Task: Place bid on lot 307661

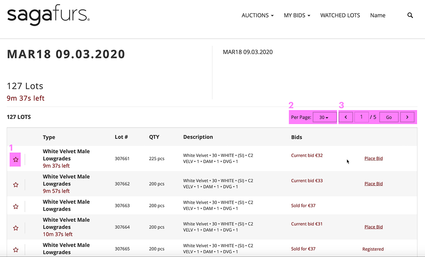Action: click(x=374, y=159)
